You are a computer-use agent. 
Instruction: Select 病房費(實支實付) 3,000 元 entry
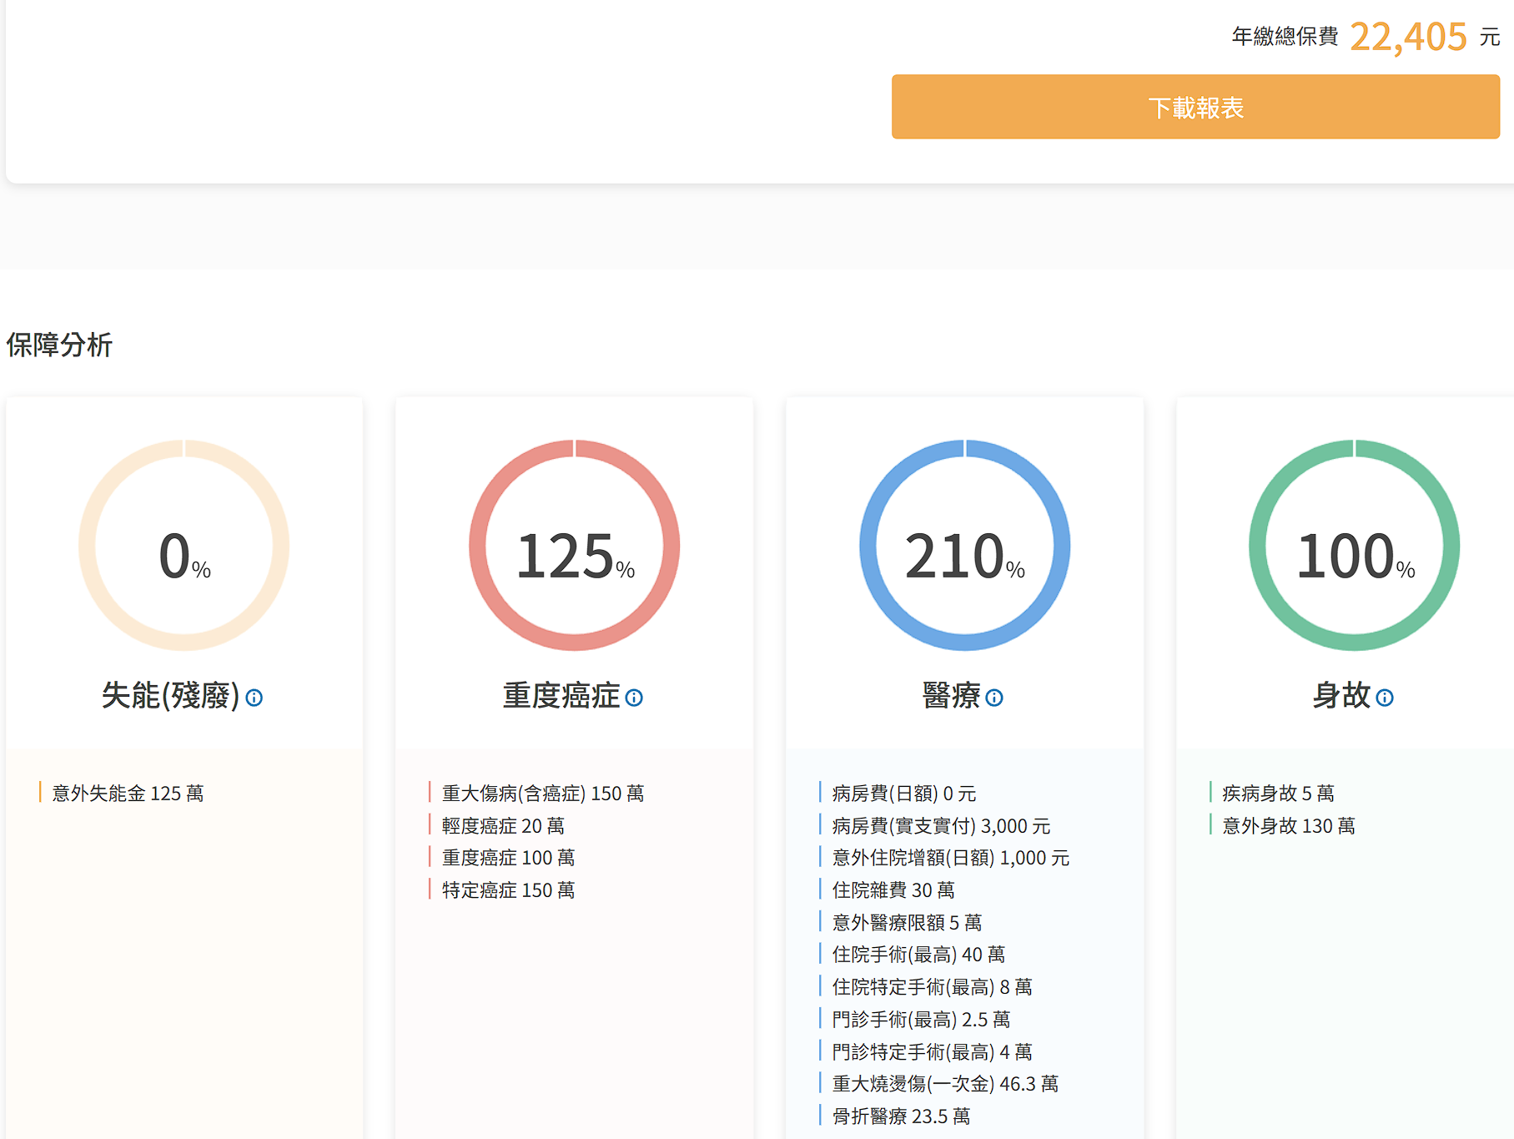(x=941, y=825)
